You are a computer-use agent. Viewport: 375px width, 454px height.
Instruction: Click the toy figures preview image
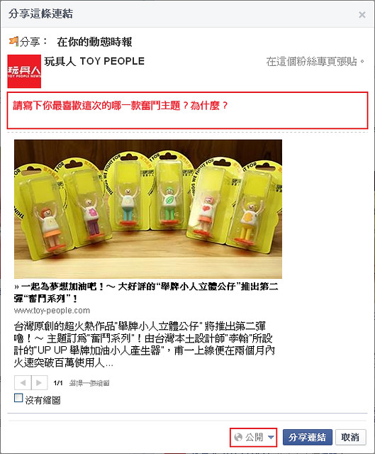pos(148,209)
